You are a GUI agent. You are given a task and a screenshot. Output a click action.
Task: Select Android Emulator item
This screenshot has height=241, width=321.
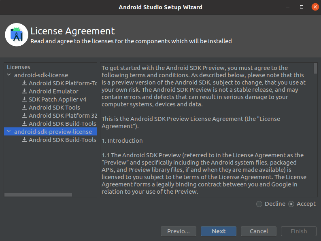click(53, 91)
